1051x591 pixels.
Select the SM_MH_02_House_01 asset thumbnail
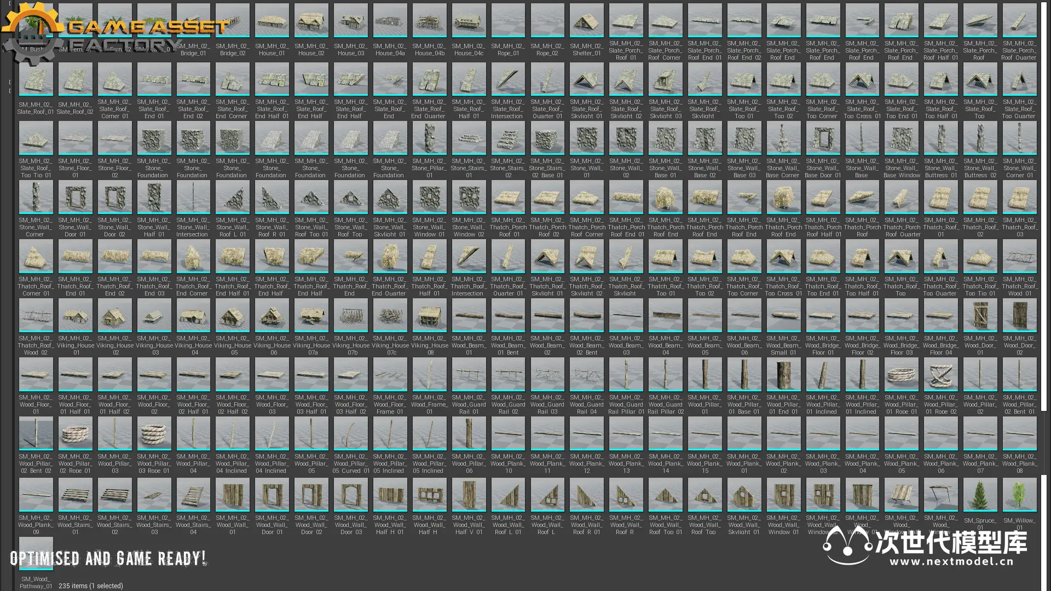tap(272, 20)
